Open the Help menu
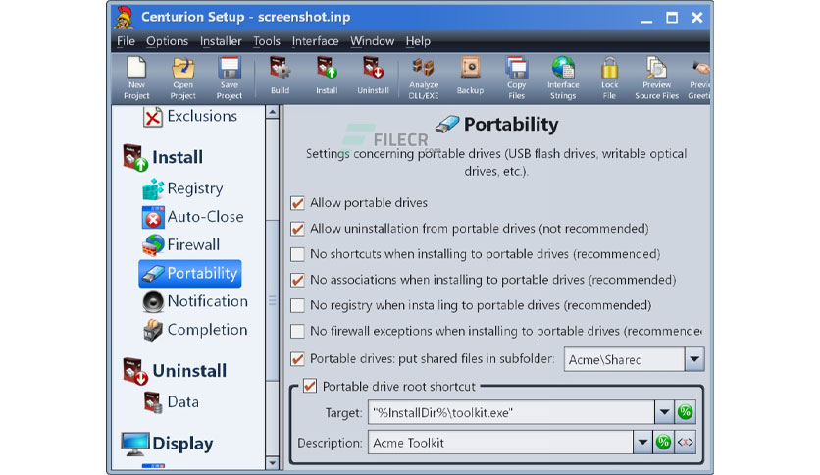Viewport: 820px width, 475px height. click(418, 41)
